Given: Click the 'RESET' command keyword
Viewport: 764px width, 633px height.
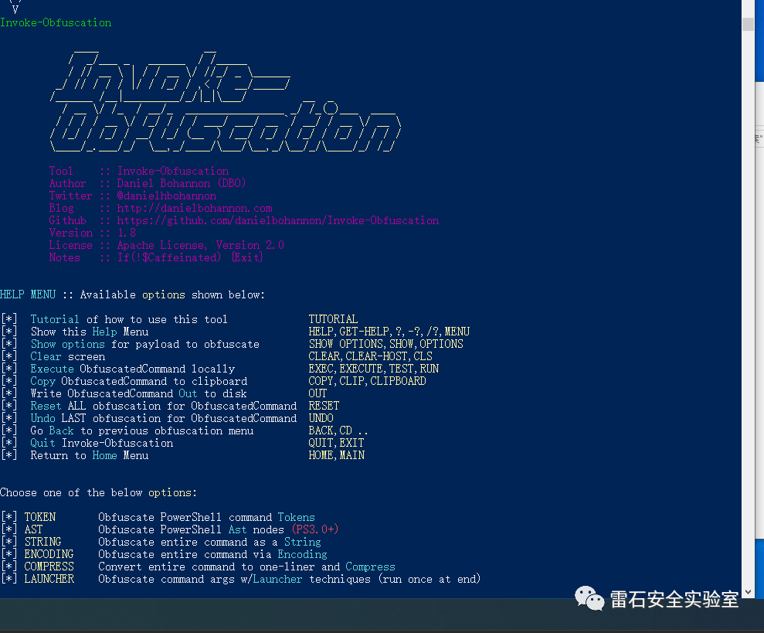Looking at the screenshot, I should [x=324, y=406].
